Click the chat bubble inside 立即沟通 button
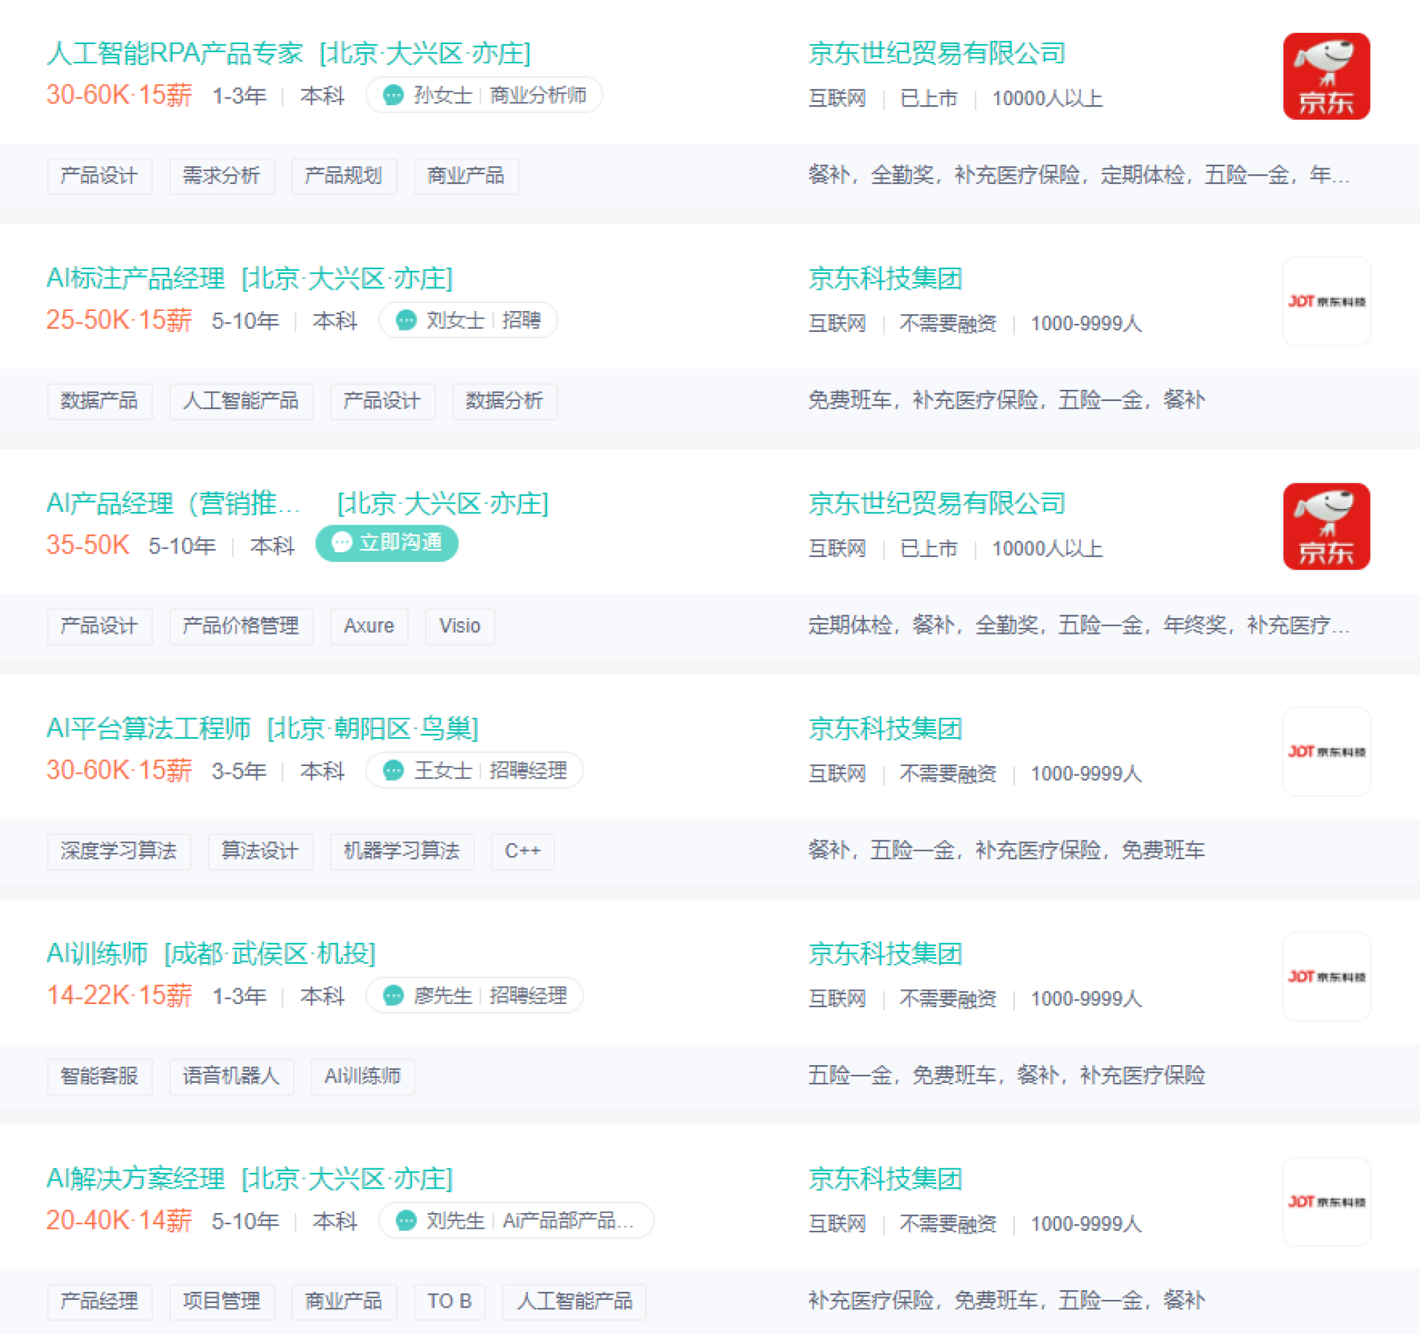1420x1334 pixels. 342,543
